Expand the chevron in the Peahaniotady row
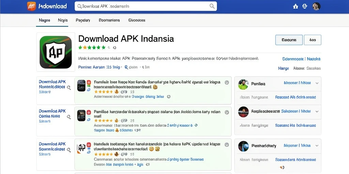Image resolution: width=349 pixels, height=174 pixels. click(317, 146)
